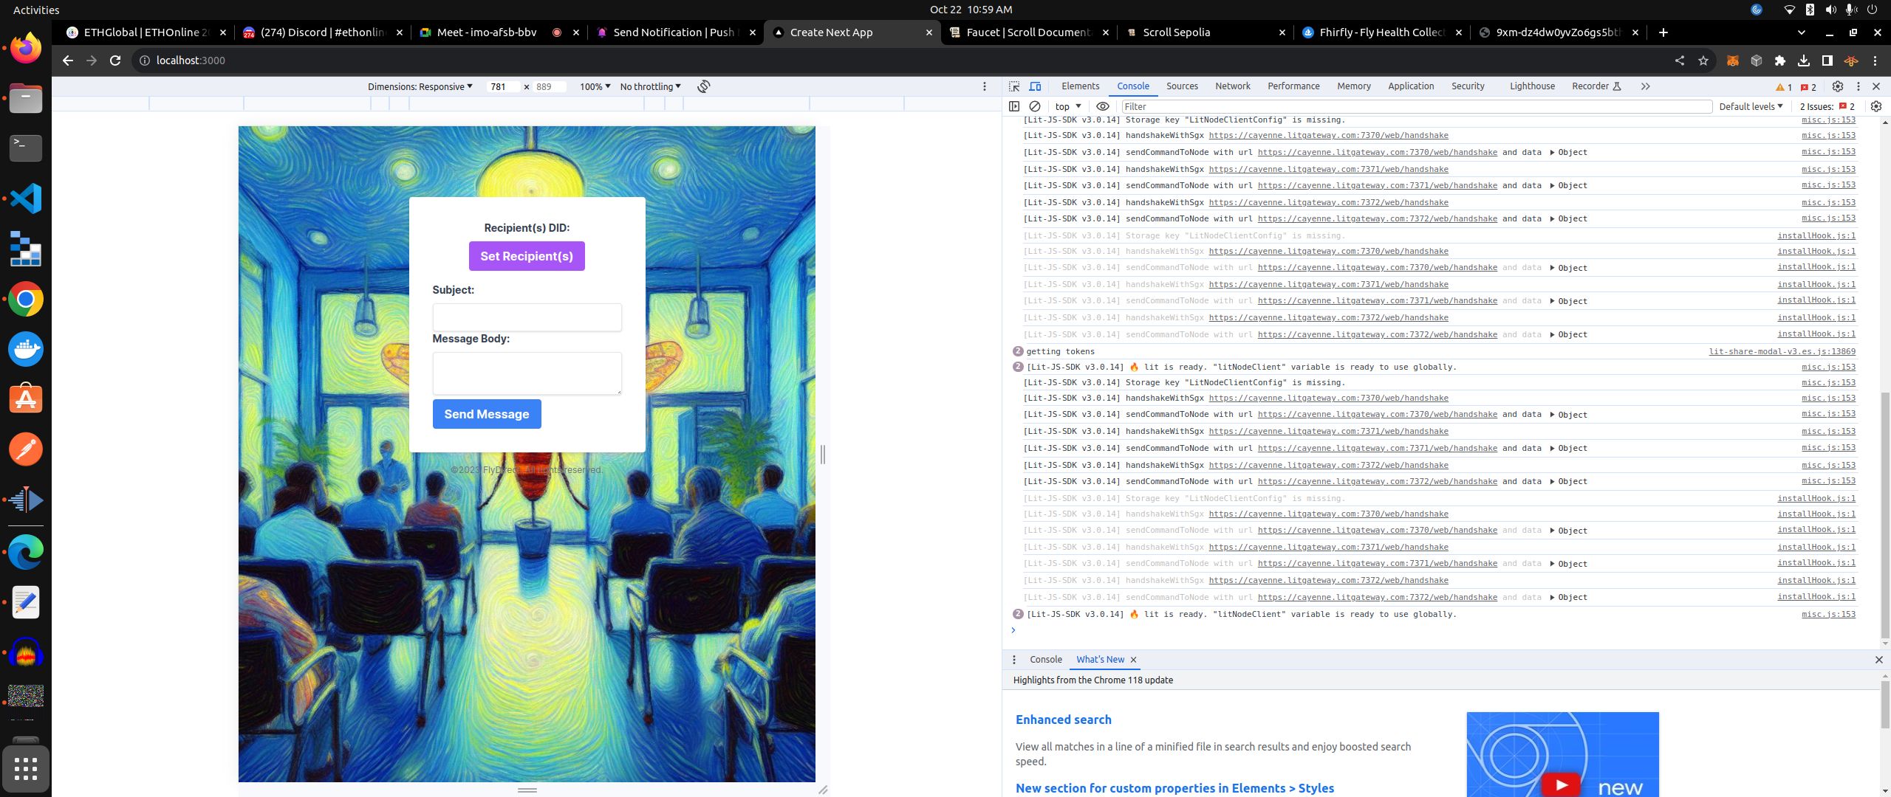Click viewport bottom resize handle
1891x797 pixels.
[x=527, y=790]
